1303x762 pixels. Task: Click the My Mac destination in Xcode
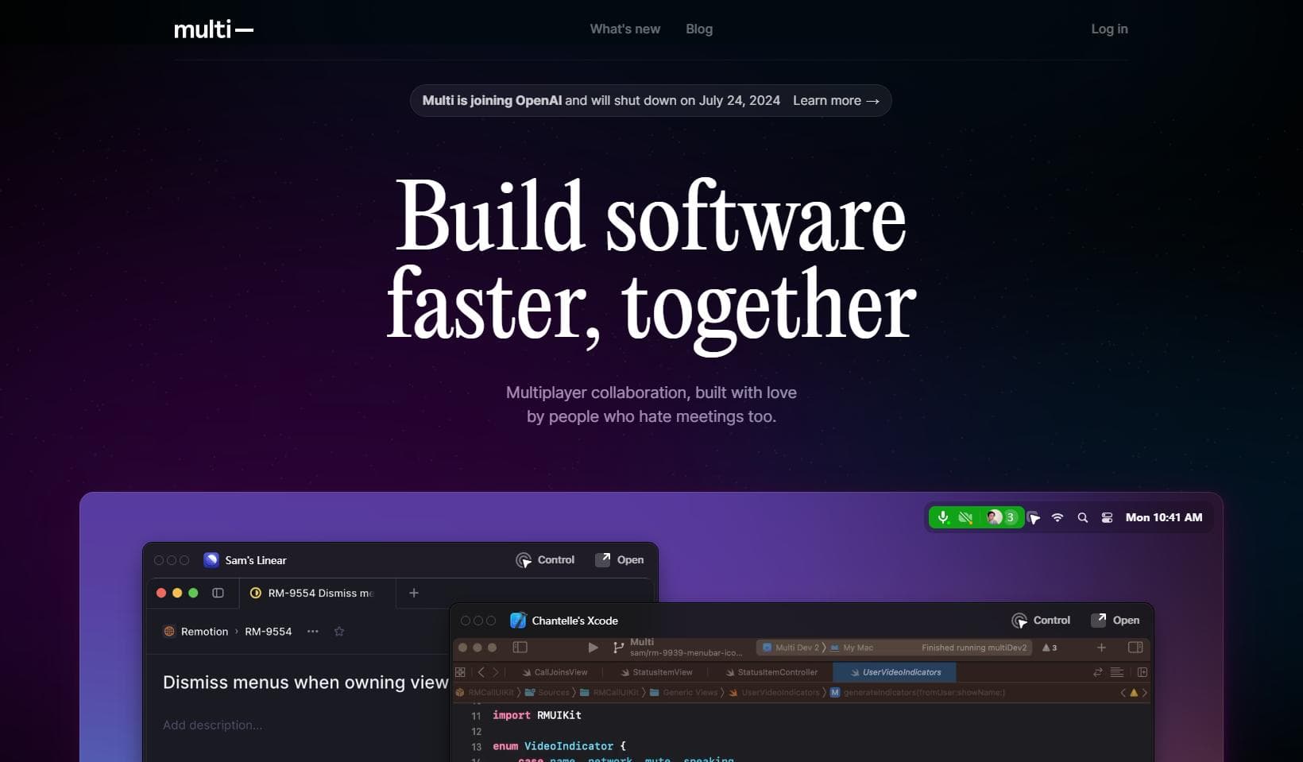pos(852,648)
